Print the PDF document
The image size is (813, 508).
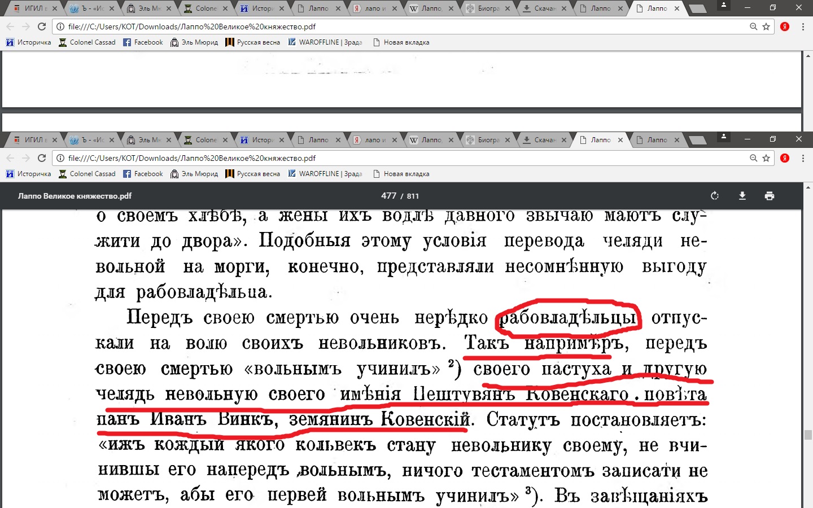(769, 196)
